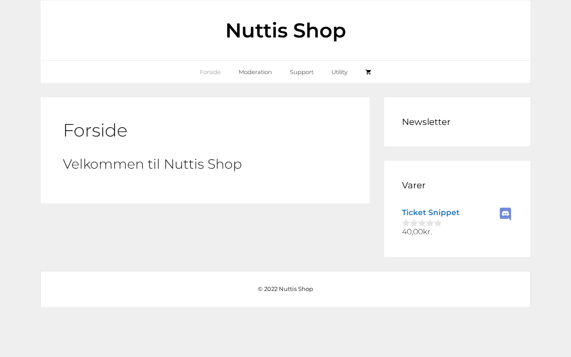Click the 40,00kr. price text
This screenshot has width=571, height=357.
[x=417, y=232]
